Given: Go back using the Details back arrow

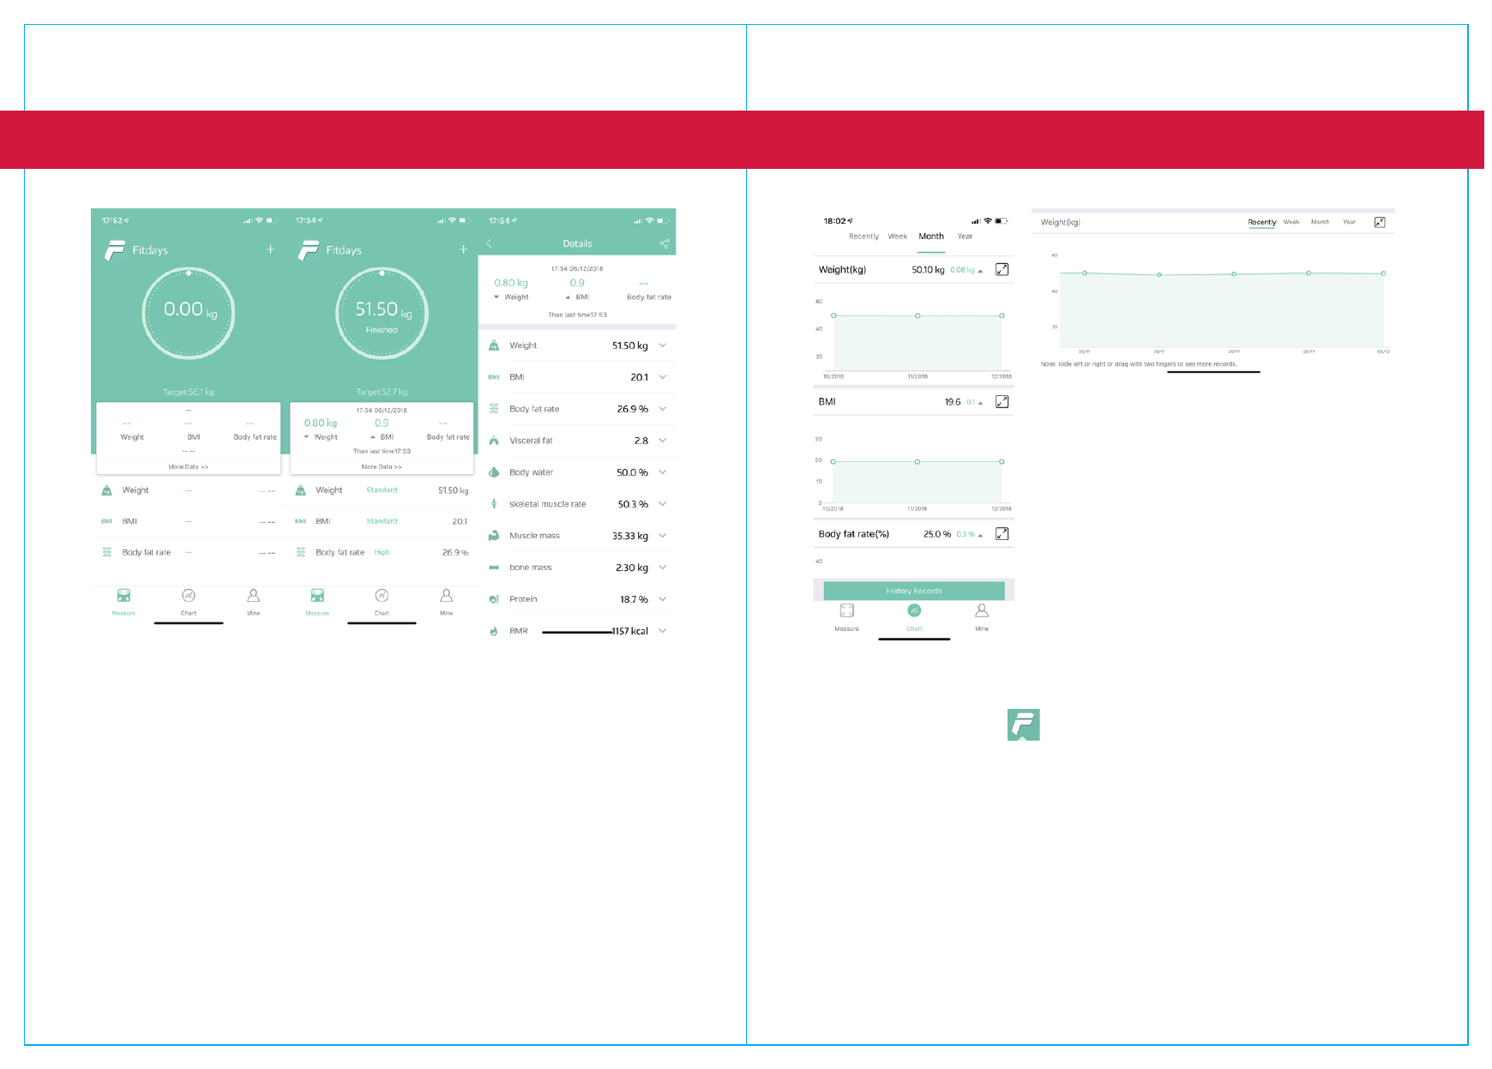Looking at the screenshot, I should pyautogui.click(x=489, y=244).
